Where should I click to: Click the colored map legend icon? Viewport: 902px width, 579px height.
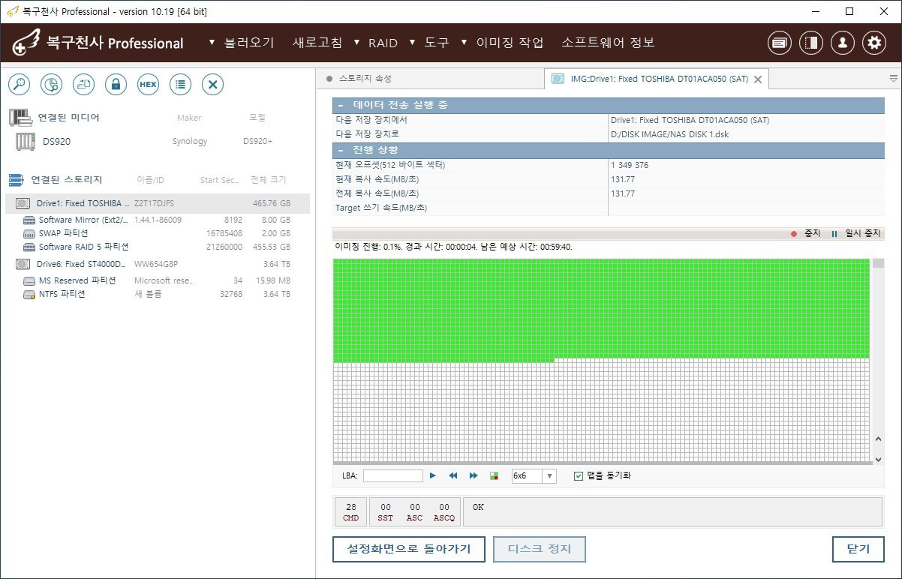click(x=494, y=475)
